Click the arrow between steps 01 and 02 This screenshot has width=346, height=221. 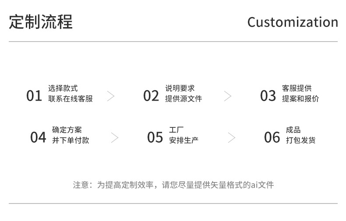point(111,96)
